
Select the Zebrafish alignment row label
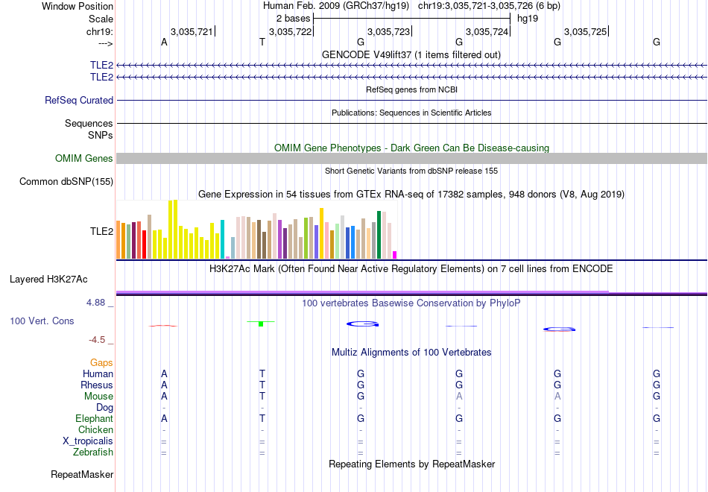tap(93, 452)
